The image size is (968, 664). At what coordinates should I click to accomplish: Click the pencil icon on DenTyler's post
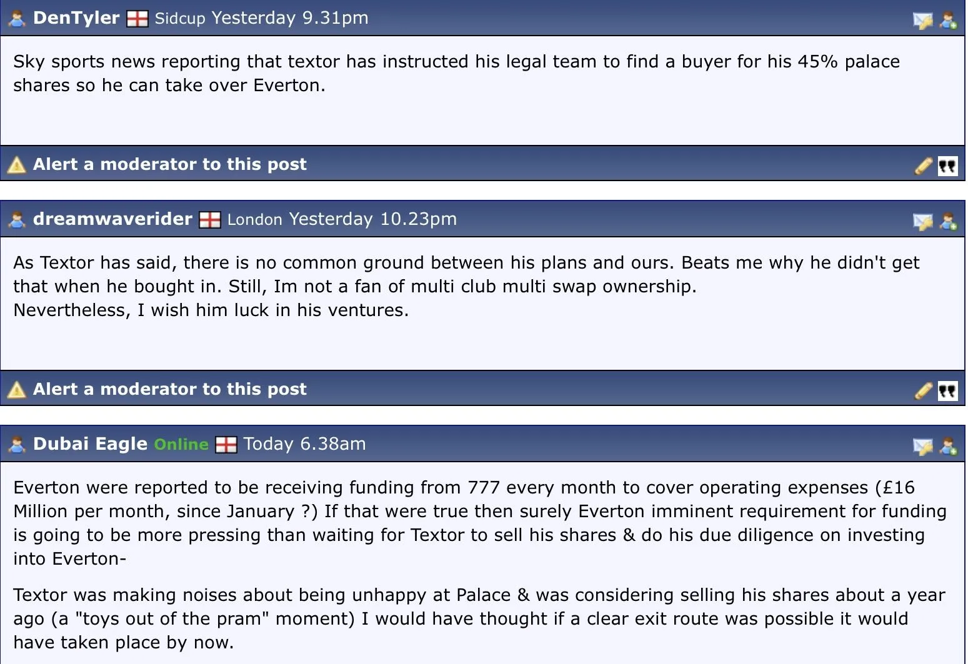point(923,166)
